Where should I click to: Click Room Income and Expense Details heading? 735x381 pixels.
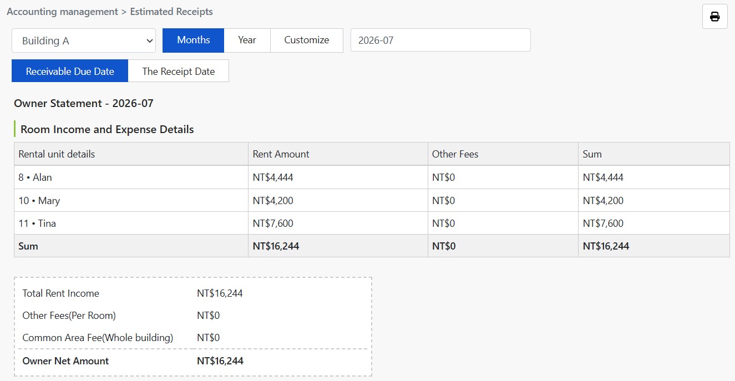pos(107,129)
